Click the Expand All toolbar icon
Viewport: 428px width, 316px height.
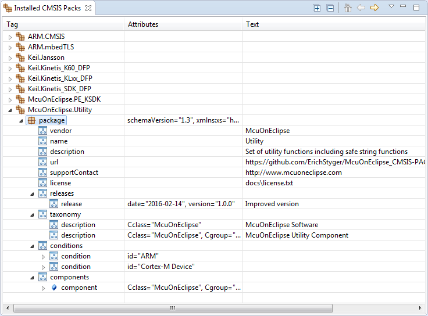pos(317,8)
